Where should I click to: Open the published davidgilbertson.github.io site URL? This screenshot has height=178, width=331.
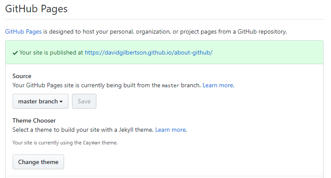pos(148,53)
